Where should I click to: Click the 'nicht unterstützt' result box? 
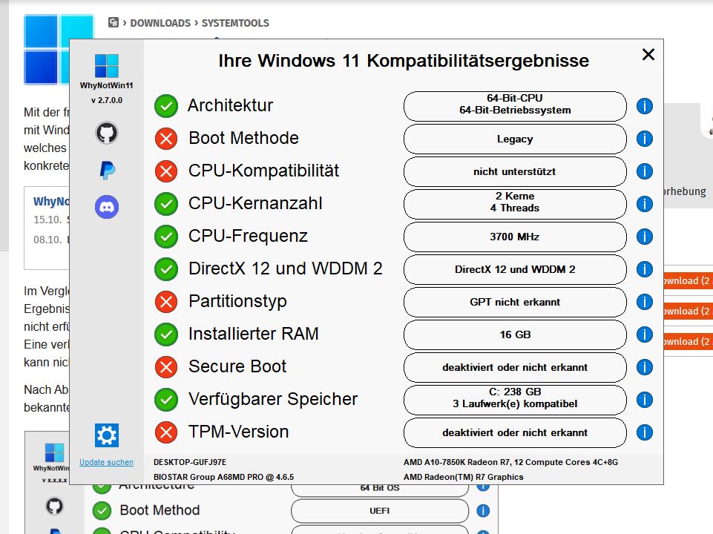[x=515, y=171]
